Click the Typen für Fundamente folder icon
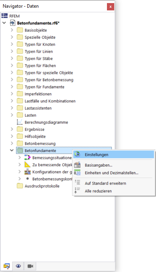 coord(20,87)
